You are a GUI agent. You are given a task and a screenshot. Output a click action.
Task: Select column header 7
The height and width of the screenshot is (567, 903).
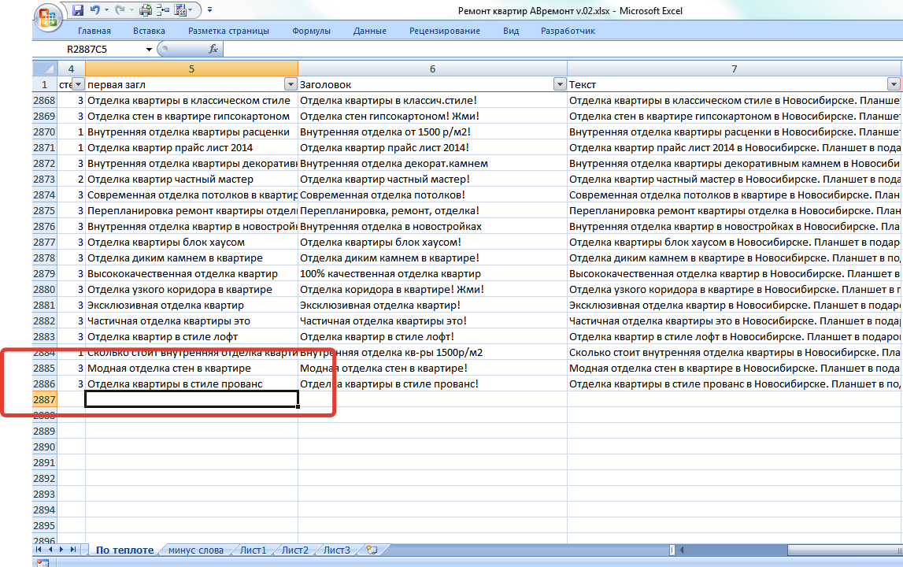735,69
